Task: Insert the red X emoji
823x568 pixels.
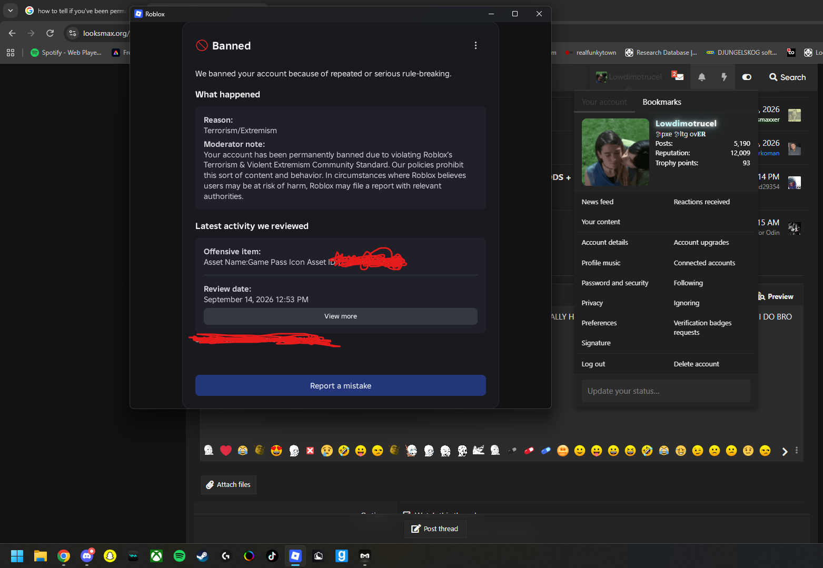Action: point(310,451)
